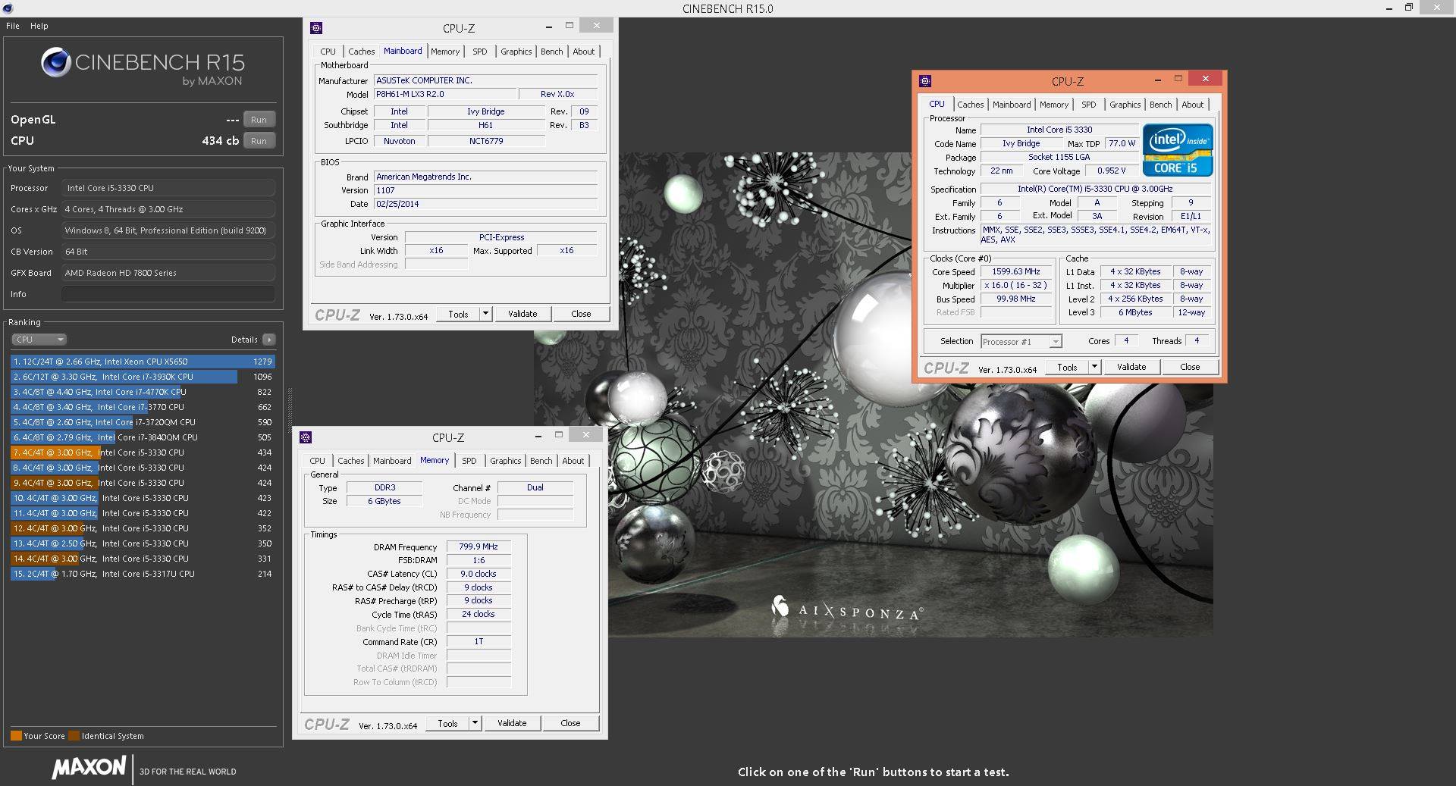
Task: Click the GFX Board field
Action: [x=168, y=273]
